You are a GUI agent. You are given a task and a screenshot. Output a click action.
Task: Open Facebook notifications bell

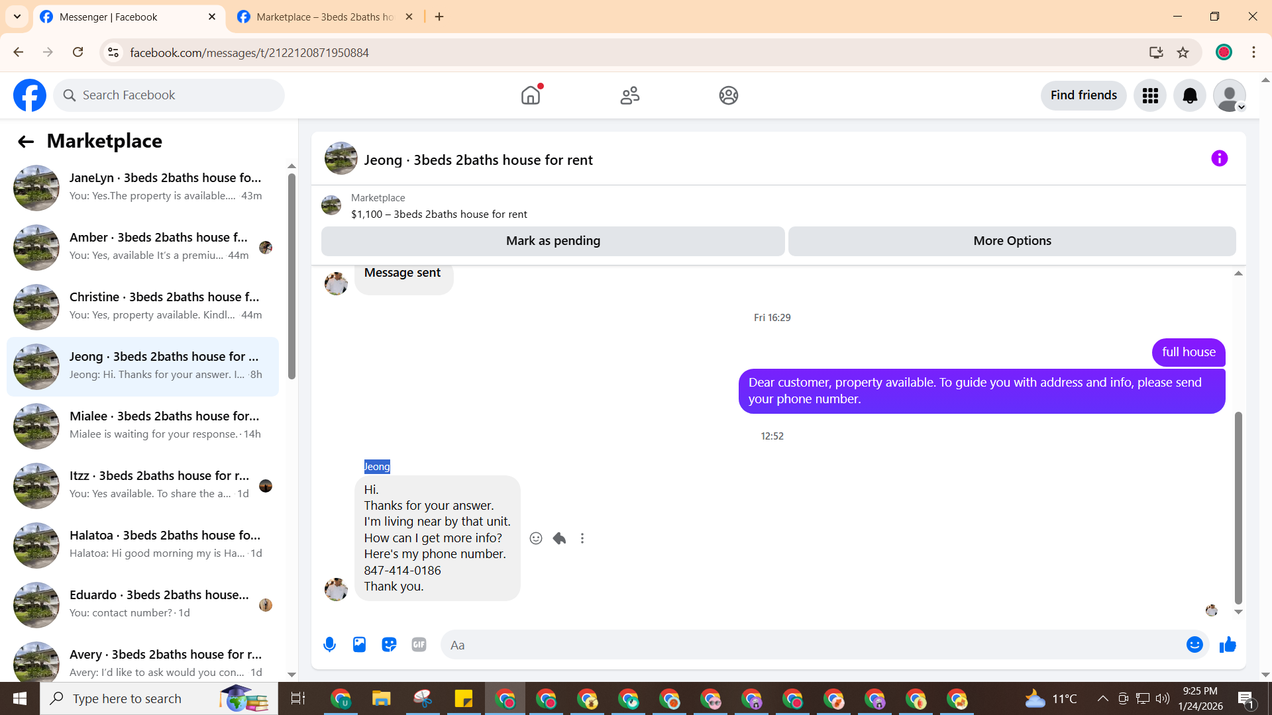click(1190, 95)
